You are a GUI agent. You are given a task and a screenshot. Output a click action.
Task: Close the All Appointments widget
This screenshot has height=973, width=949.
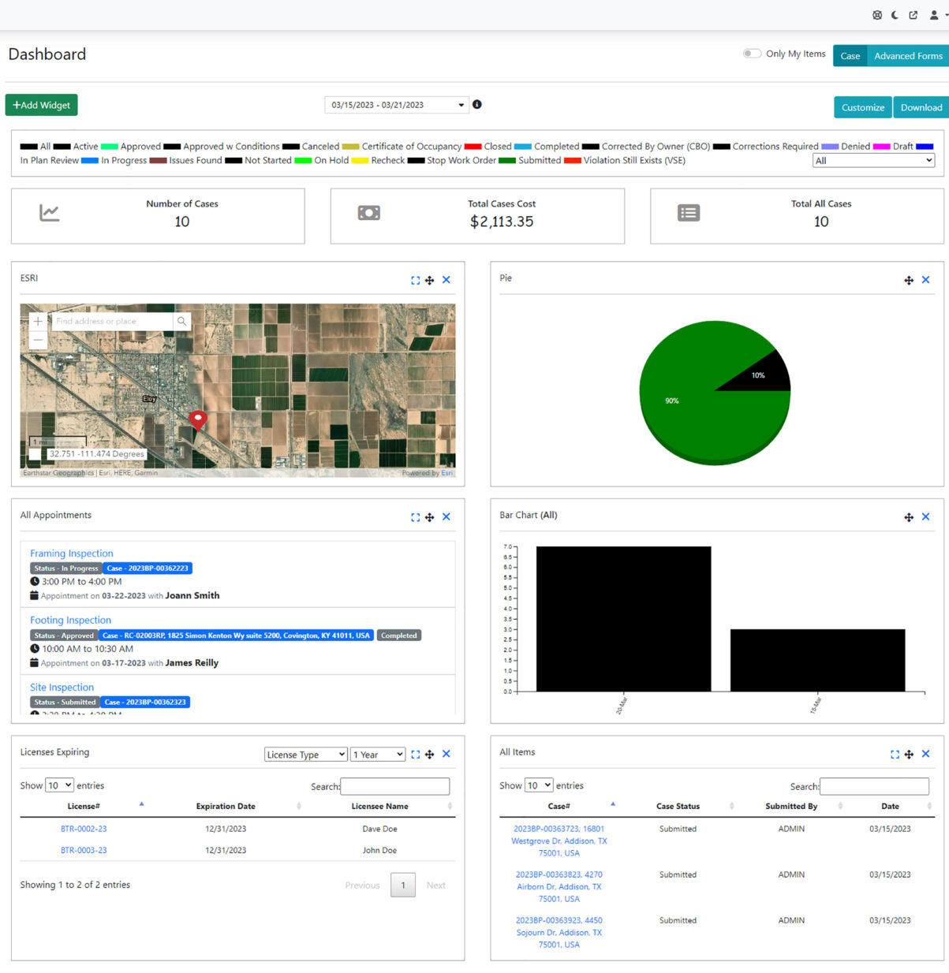click(446, 517)
